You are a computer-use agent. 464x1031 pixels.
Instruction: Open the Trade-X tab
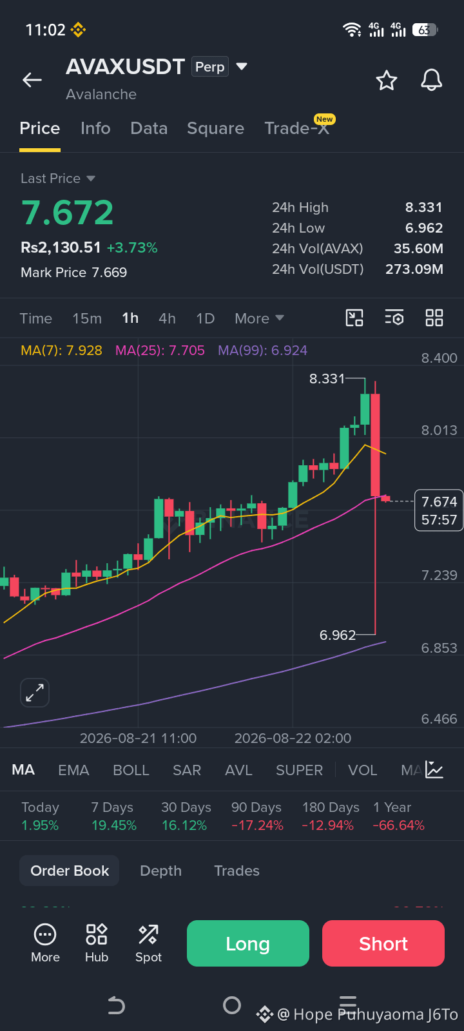(297, 128)
